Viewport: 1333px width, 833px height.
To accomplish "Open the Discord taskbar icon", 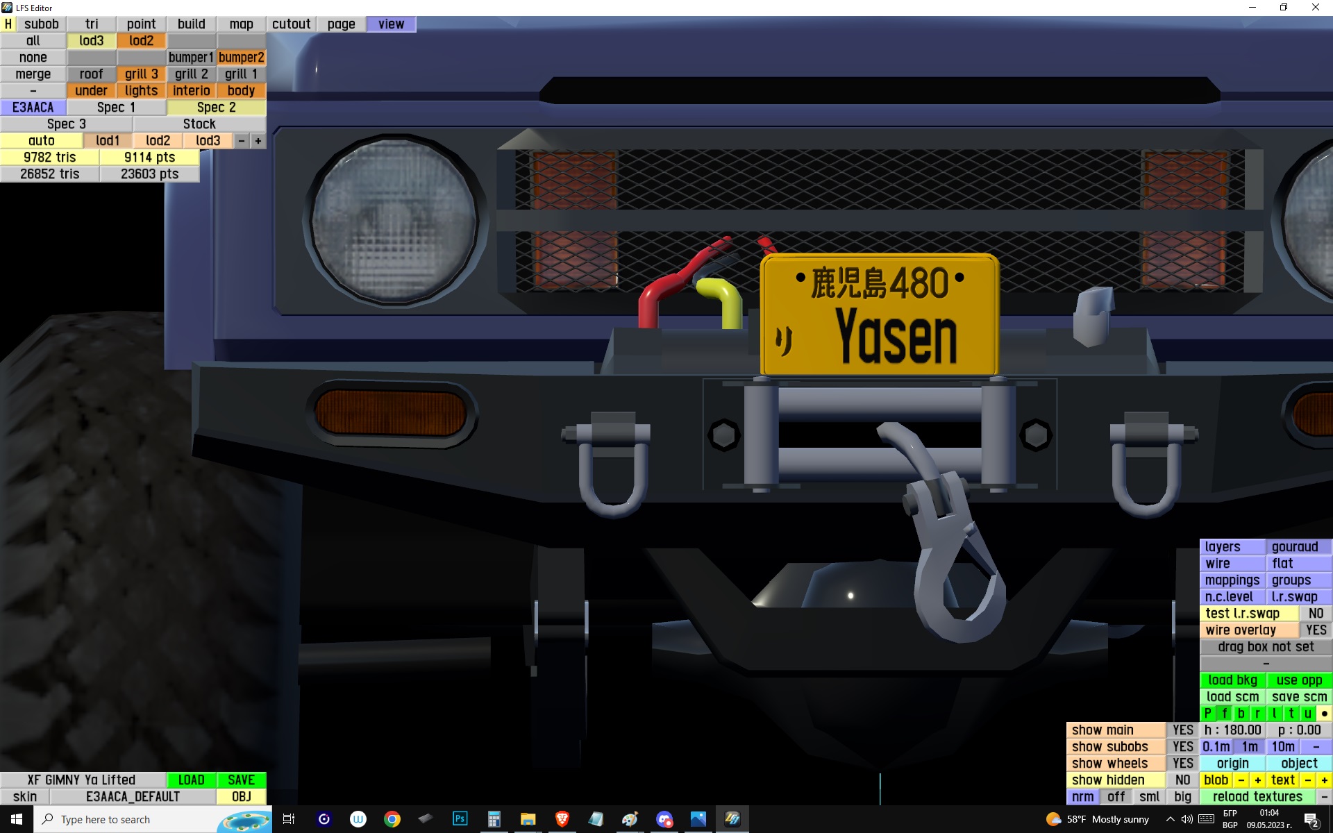I will 664,819.
